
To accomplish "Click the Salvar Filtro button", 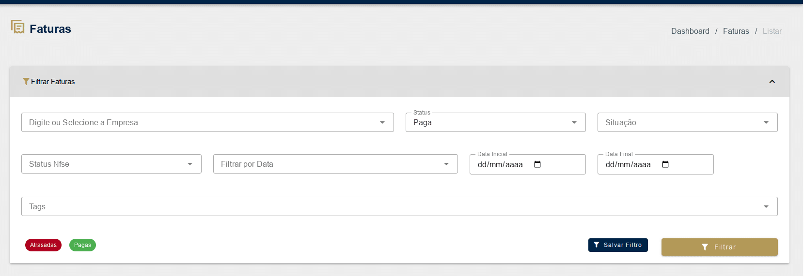I will [618, 245].
